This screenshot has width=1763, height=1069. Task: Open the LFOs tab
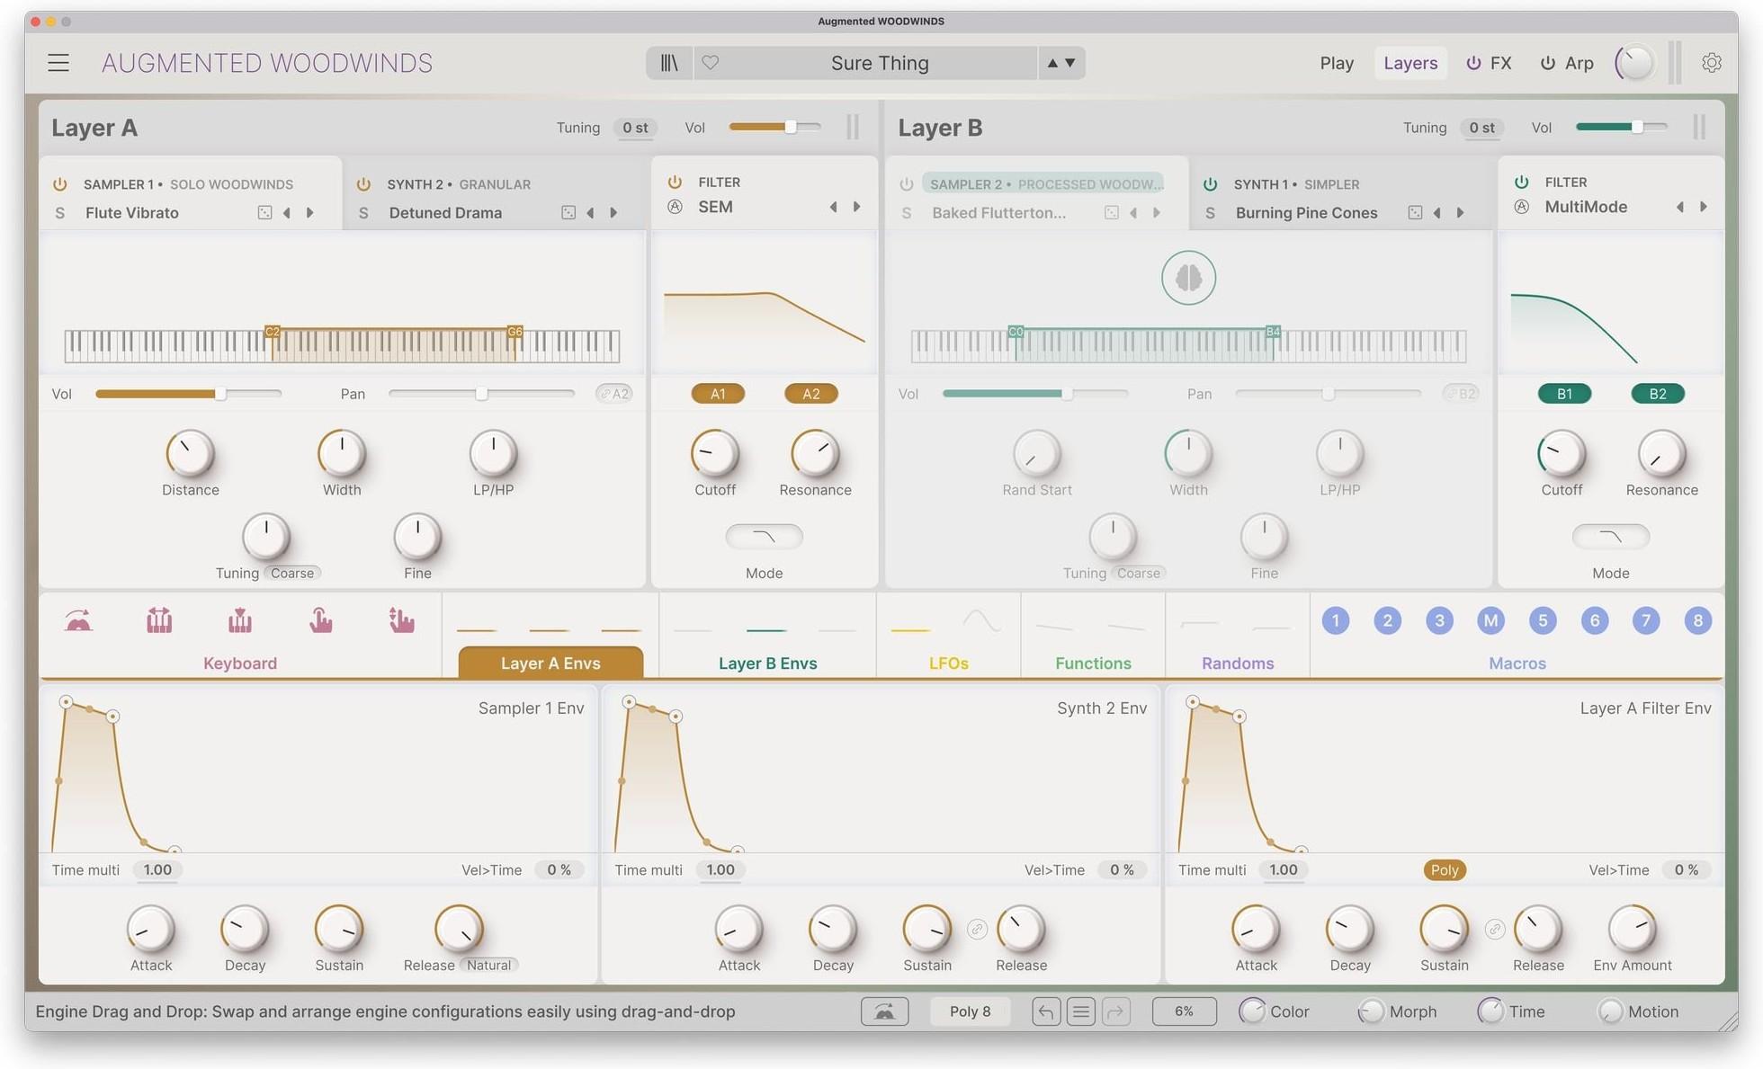coord(948,664)
